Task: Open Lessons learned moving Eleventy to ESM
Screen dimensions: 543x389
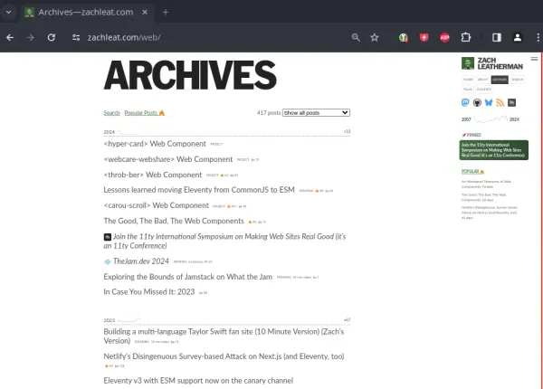Action: click(x=199, y=190)
